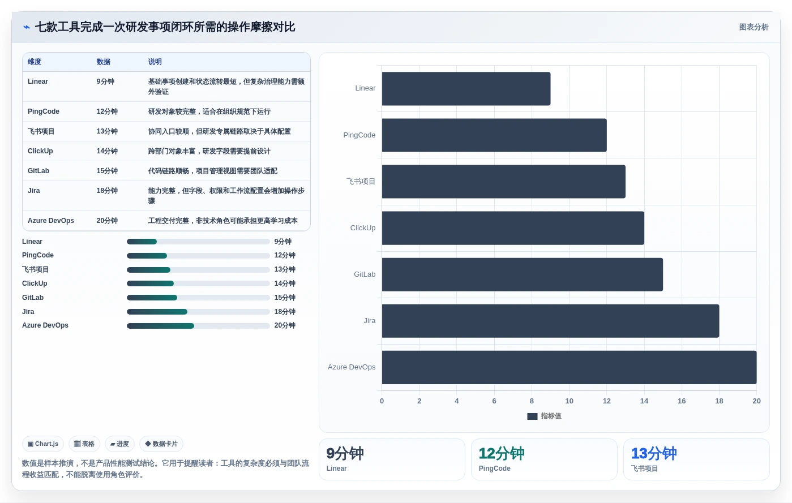Click the page title 七款工具完成一次研发事项闭环

click(165, 27)
